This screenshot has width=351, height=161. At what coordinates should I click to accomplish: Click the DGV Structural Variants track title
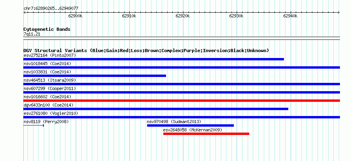pyautogui.click(x=146, y=51)
